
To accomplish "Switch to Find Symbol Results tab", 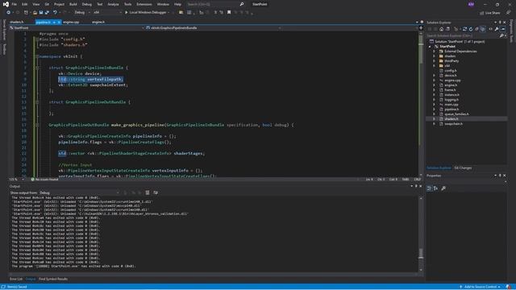I will (x=53, y=280).
